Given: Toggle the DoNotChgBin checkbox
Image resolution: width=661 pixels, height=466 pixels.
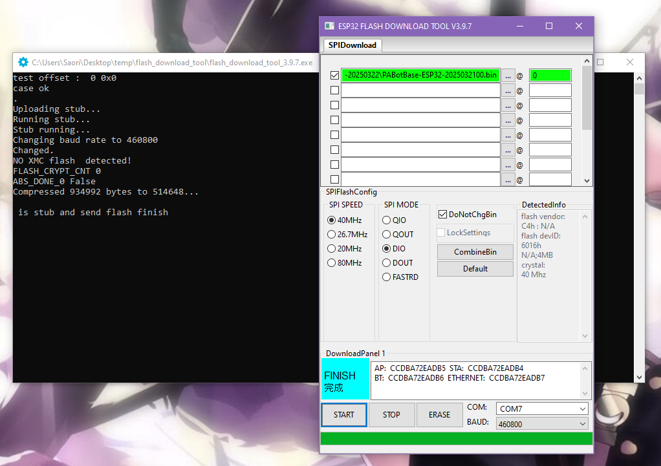Looking at the screenshot, I should [443, 215].
